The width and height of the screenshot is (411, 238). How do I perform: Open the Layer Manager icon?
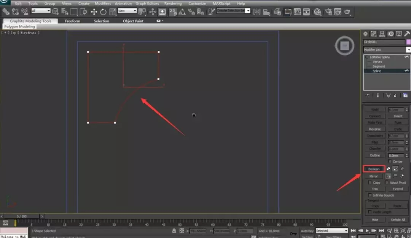(277, 12)
